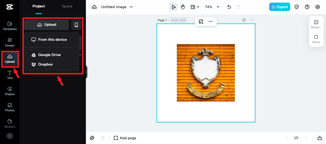Choose From this device upload option
This screenshot has height=144, width=326.
click(52, 40)
